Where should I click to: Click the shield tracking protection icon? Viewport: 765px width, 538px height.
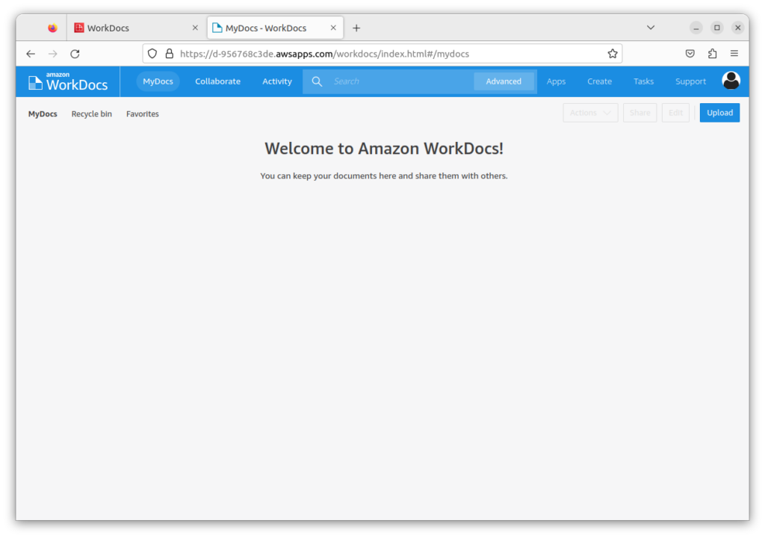click(x=152, y=54)
